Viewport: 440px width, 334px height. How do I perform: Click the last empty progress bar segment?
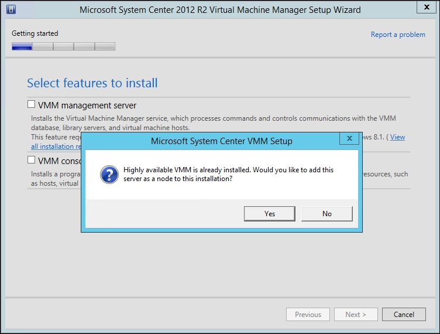coord(105,46)
